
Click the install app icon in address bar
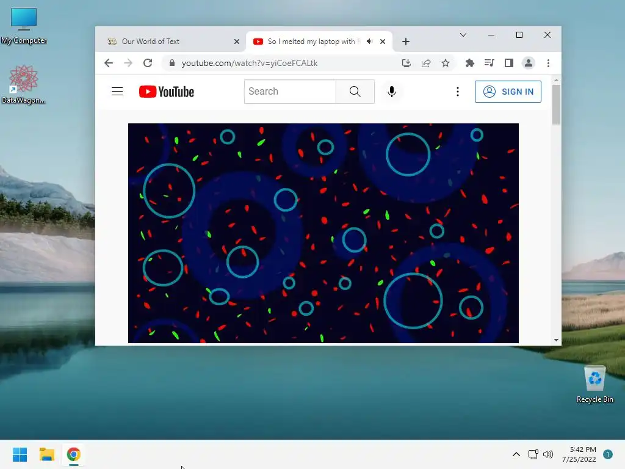pyautogui.click(x=406, y=63)
